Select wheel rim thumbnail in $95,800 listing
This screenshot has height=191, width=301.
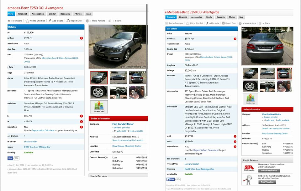250,86
